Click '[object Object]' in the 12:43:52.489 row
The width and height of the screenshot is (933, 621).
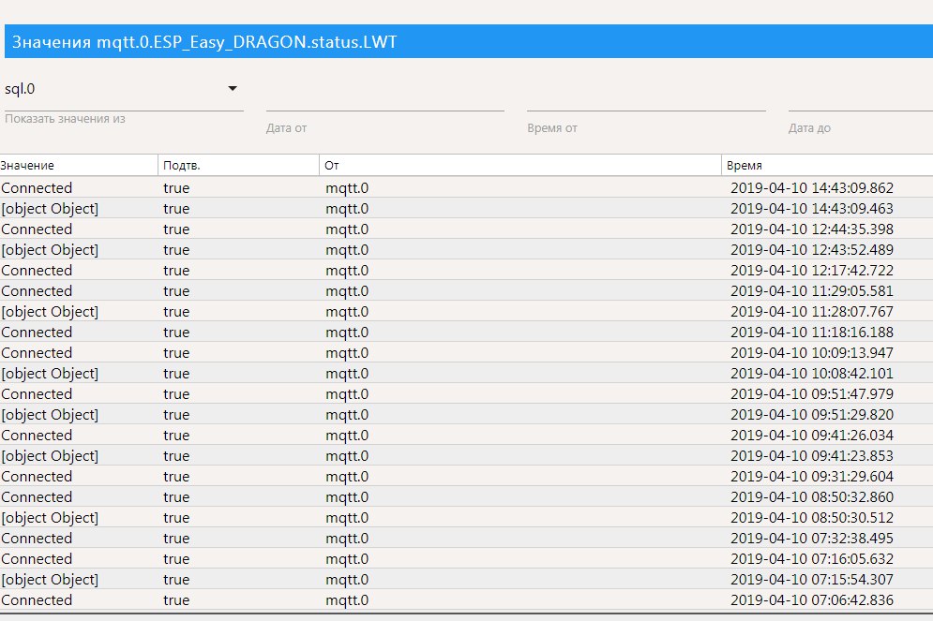pyautogui.click(x=50, y=249)
